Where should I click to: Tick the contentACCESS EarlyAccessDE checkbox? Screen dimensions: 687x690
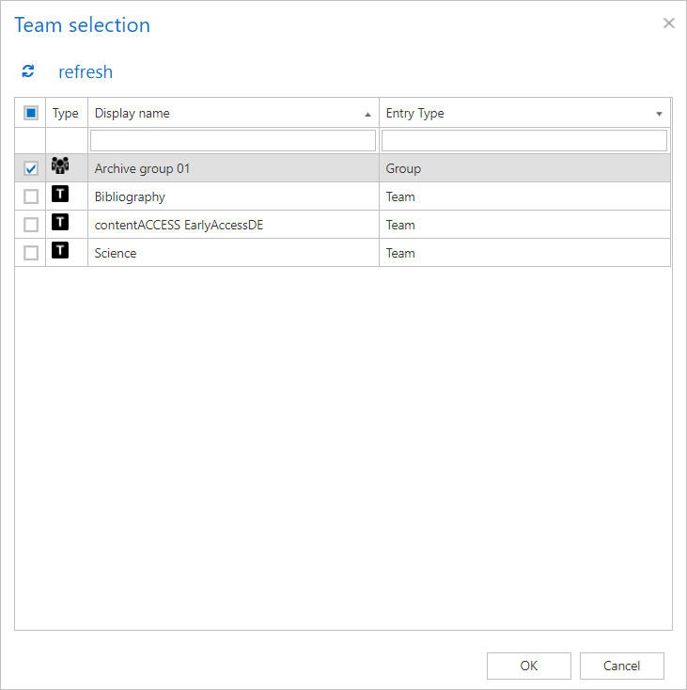pyautogui.click(x=31, y=226)
